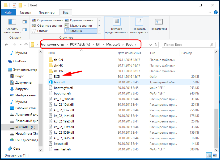Open Изображения in navigation pane
The image size is (220, 160).
coord(23,95)
